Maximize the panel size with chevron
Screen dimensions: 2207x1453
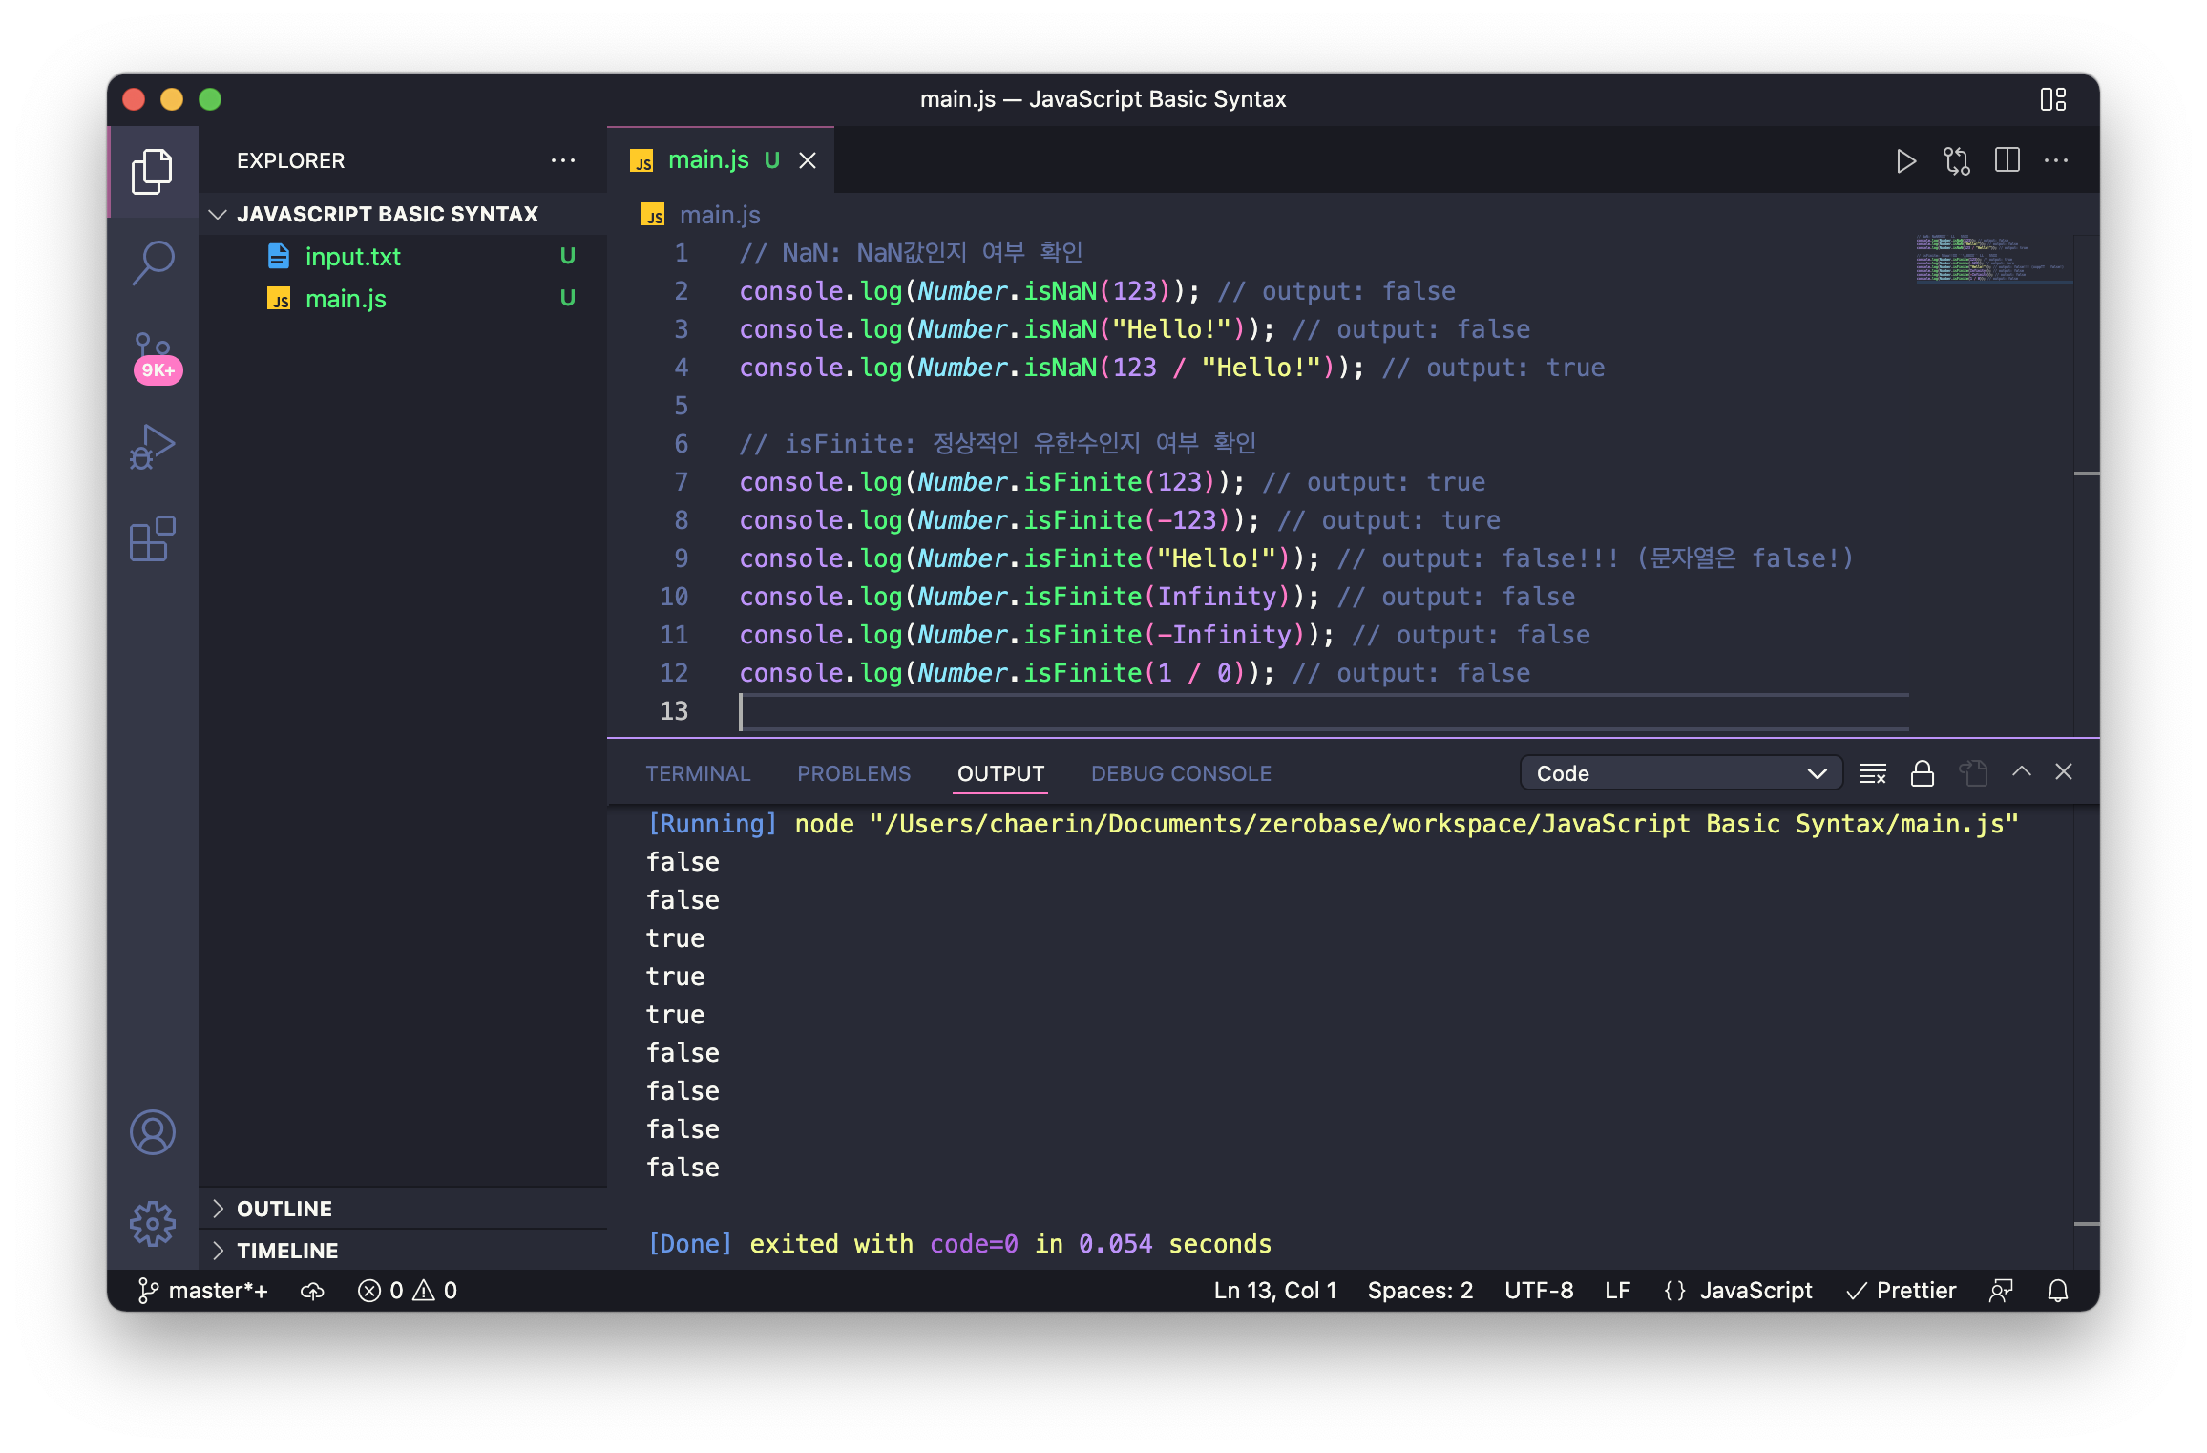point(2021,771)
